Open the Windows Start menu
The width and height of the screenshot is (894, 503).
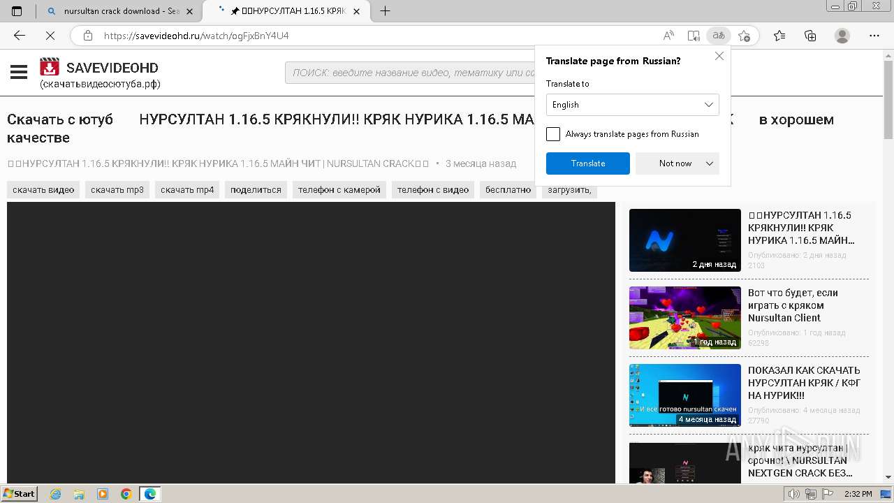click(x=19, y=494)
